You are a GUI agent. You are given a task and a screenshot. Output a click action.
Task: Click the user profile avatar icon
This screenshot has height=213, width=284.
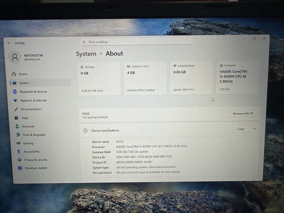pos(15,57)
